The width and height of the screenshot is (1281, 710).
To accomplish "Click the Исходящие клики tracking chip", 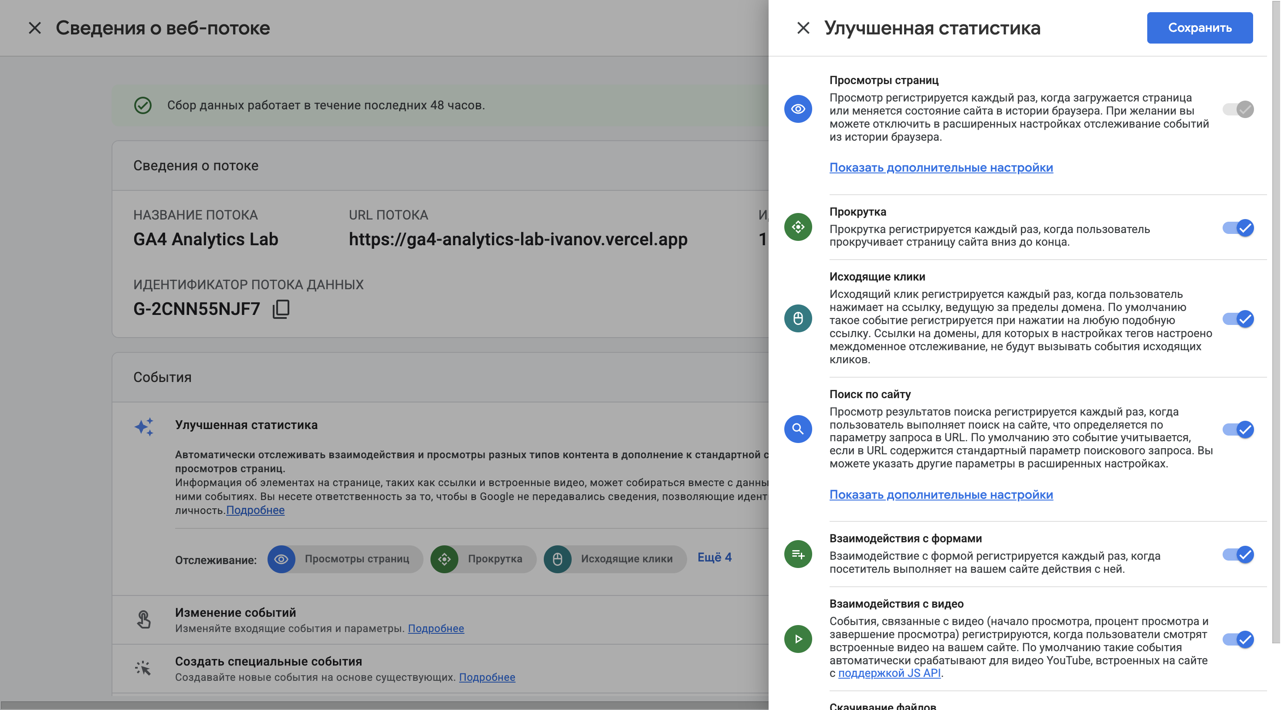I will coord(615,559).
